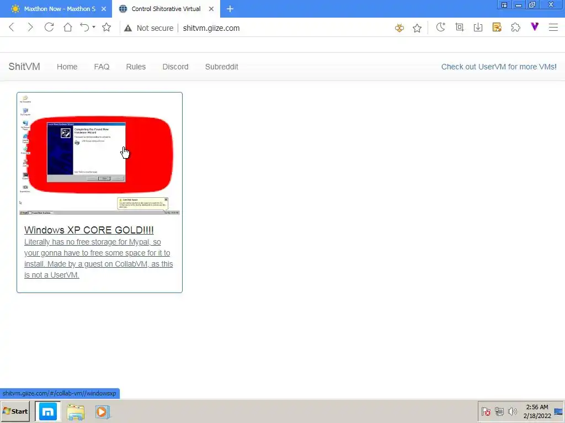Bookmark page with the star on the right

click(417, 28)
